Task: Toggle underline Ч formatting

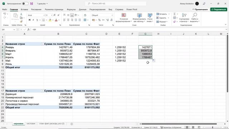Action: coord(37,20)
